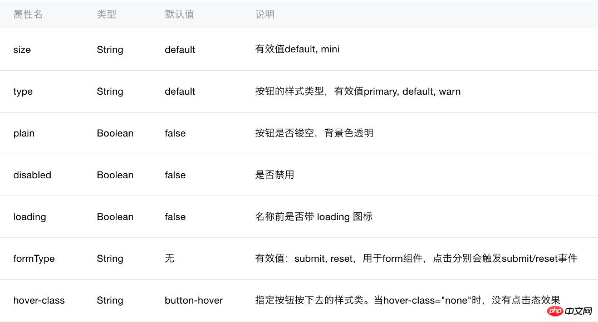This screenshot has height=322, width=598.
Task: Click the "属性名" column header
Action: pyautogui.click(x=28, y=14)
